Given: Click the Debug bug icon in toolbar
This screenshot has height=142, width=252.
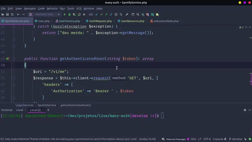Looking at the screenshot, I should pyautogui.click(x=70, y=14).
